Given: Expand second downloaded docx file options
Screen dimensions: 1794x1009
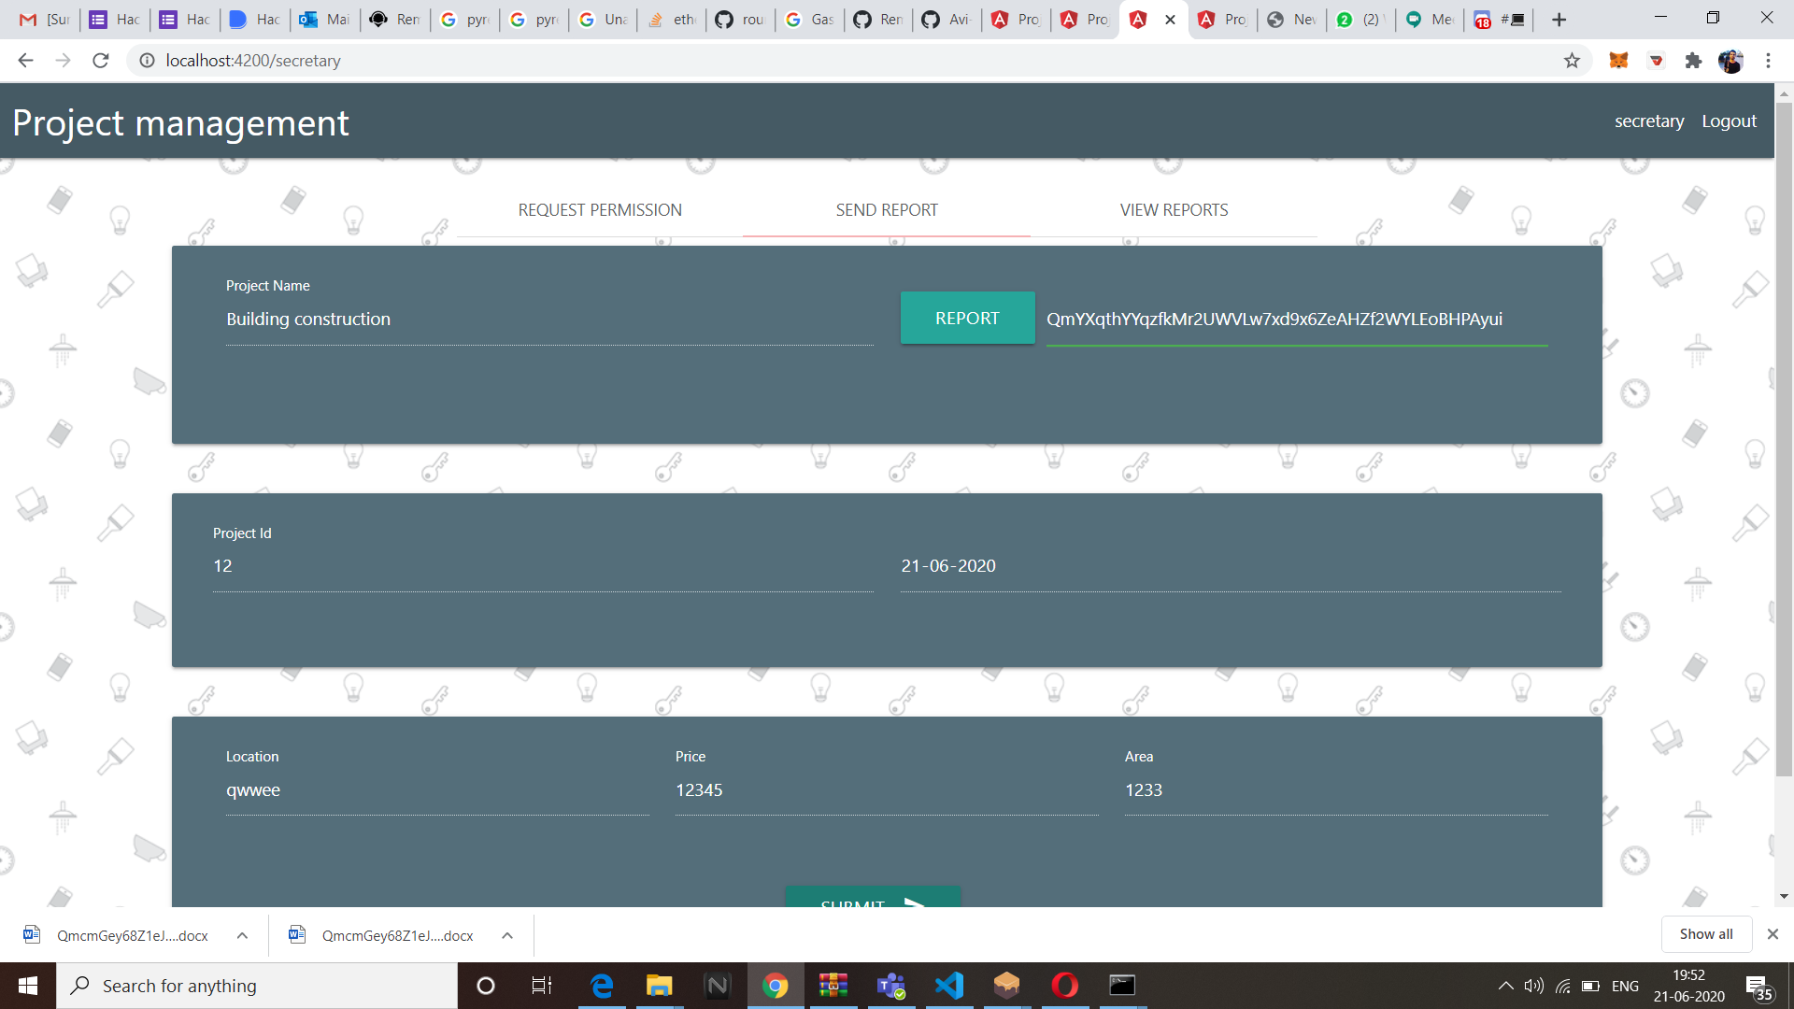Looking at the screenshot, I should click(507, 935).
